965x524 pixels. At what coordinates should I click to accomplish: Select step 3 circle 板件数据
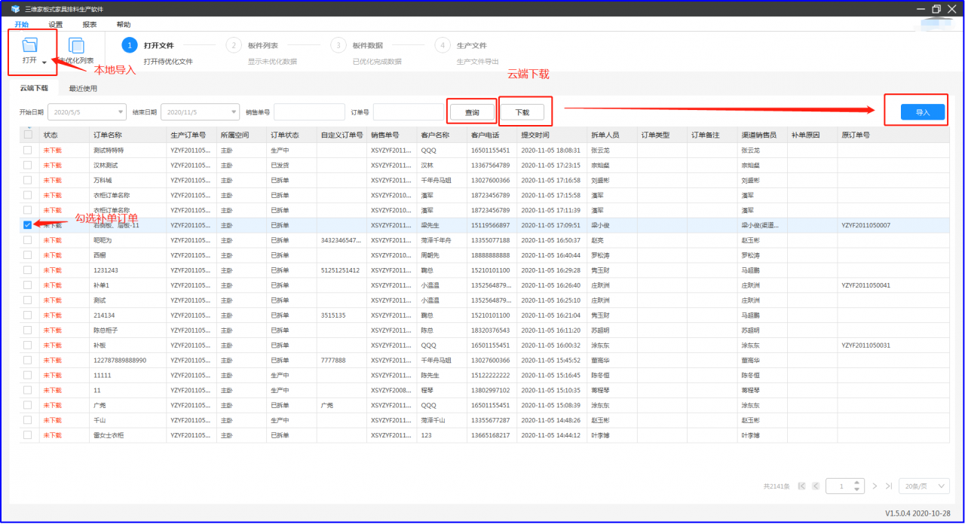point(339,45)
